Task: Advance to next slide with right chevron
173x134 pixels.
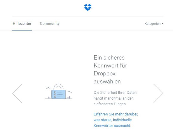Action: 158,93
